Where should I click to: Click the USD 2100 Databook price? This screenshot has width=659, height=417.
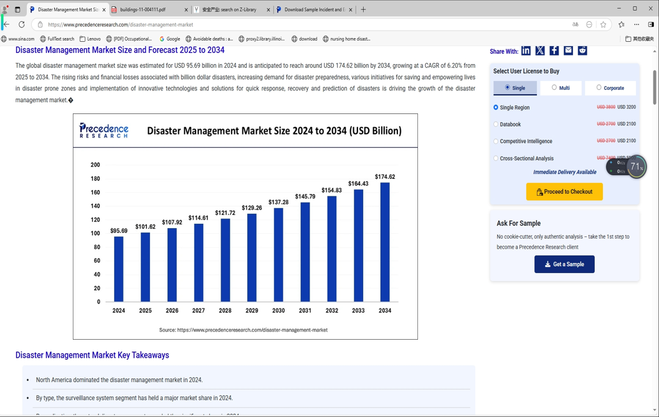(626, 123)
